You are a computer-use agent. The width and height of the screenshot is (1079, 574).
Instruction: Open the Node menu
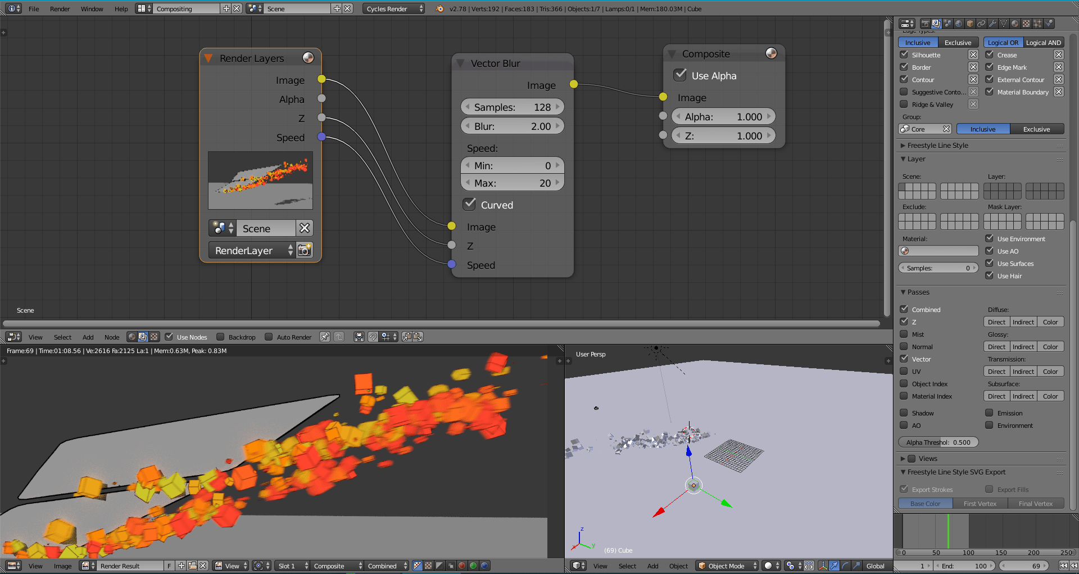[x=111, y=337]
